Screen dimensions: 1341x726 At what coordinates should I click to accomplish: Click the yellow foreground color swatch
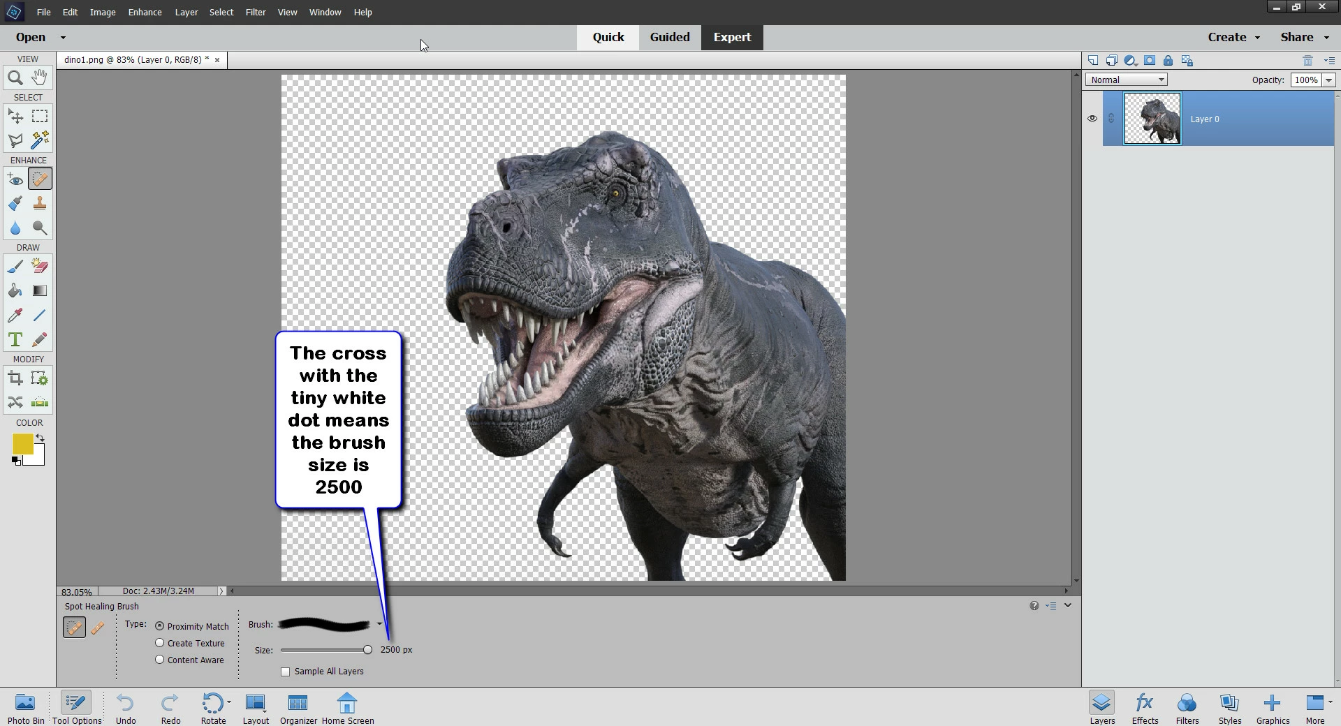pyautogui.click(x=22, y=444)
